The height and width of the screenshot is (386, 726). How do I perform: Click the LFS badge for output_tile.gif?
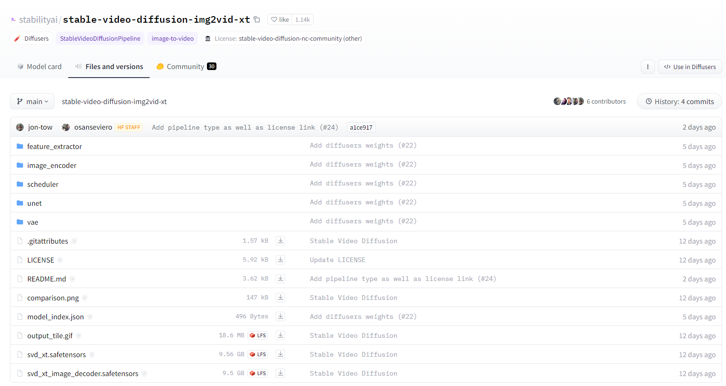[258, 335]
